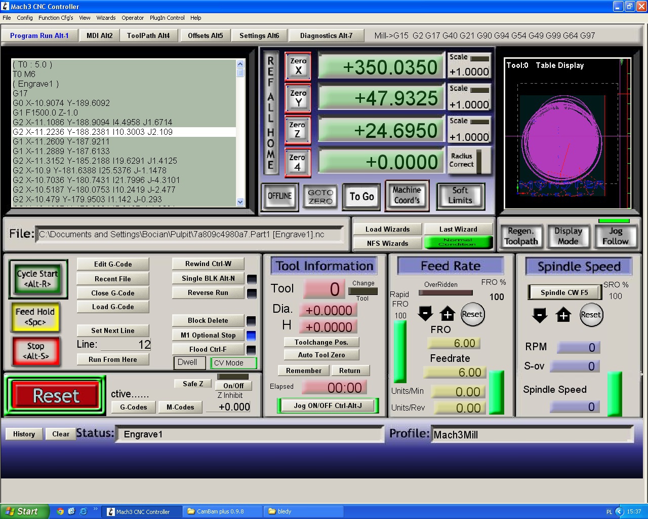Toggle CV Mode
The image size is (648, 519).
(233, 363)
